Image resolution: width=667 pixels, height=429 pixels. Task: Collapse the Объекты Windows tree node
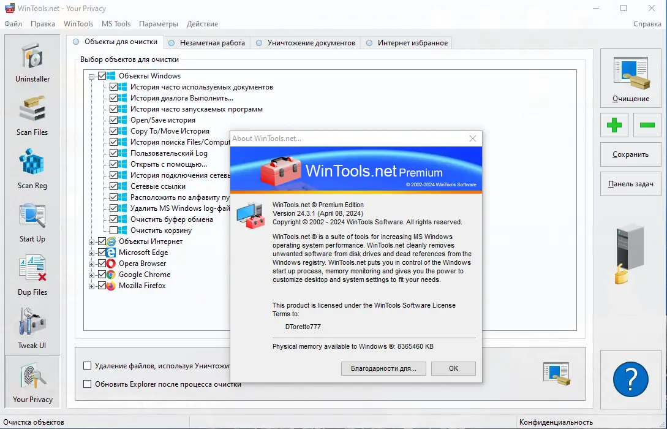(91, 77)
